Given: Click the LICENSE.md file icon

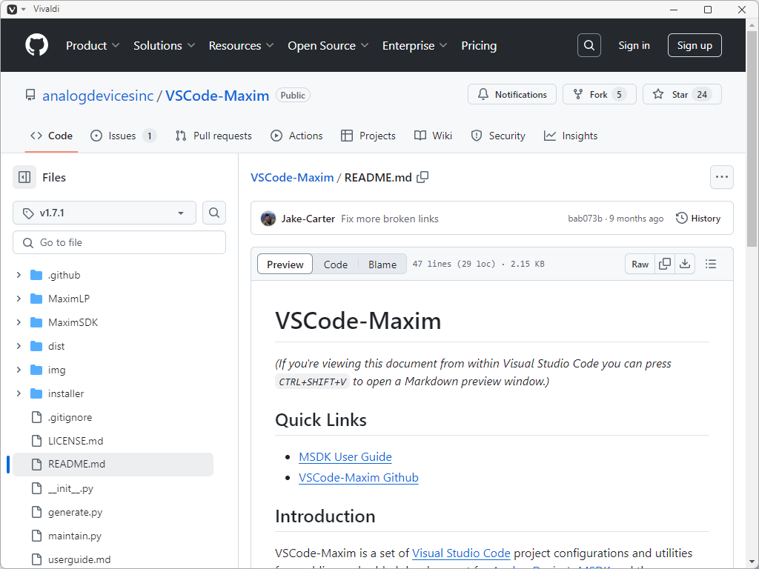Looking at the screenshot, I should coord(37,441).
